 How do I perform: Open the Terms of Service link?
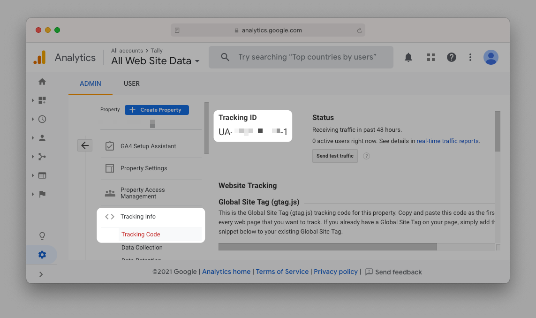[282, 272]
